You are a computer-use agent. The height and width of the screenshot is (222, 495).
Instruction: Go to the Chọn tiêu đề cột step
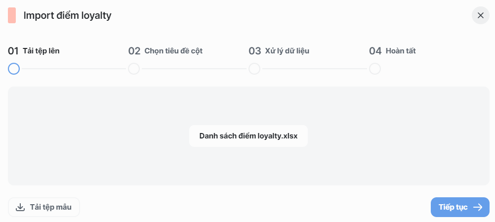coord(173,50)
